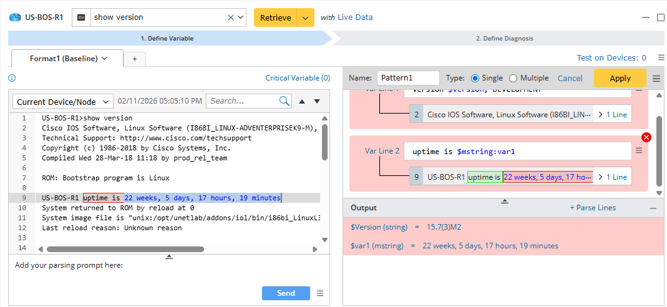Click the Apply button
This screenshot has height=307, width=667.
click(620, 78)
